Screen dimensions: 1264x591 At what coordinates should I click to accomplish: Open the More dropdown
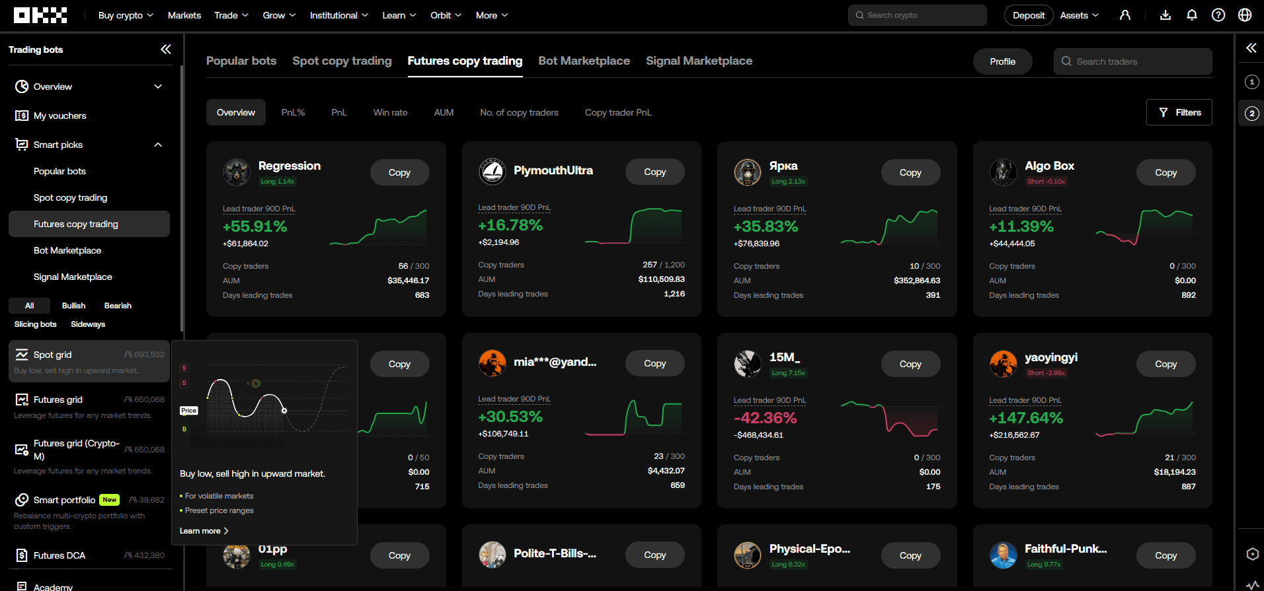492,15
